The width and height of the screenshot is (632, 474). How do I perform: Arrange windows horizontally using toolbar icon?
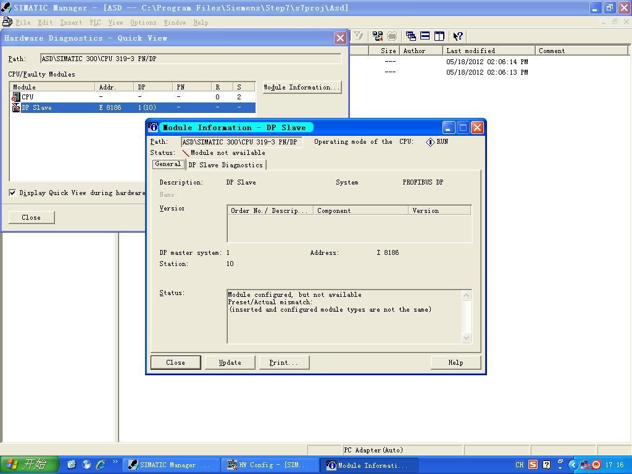tap(425, 36)
